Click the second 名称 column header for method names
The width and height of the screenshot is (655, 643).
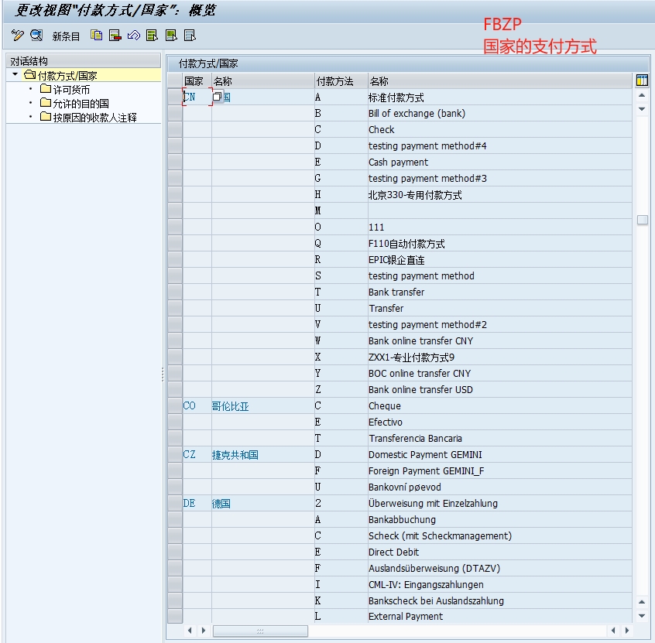499,81
